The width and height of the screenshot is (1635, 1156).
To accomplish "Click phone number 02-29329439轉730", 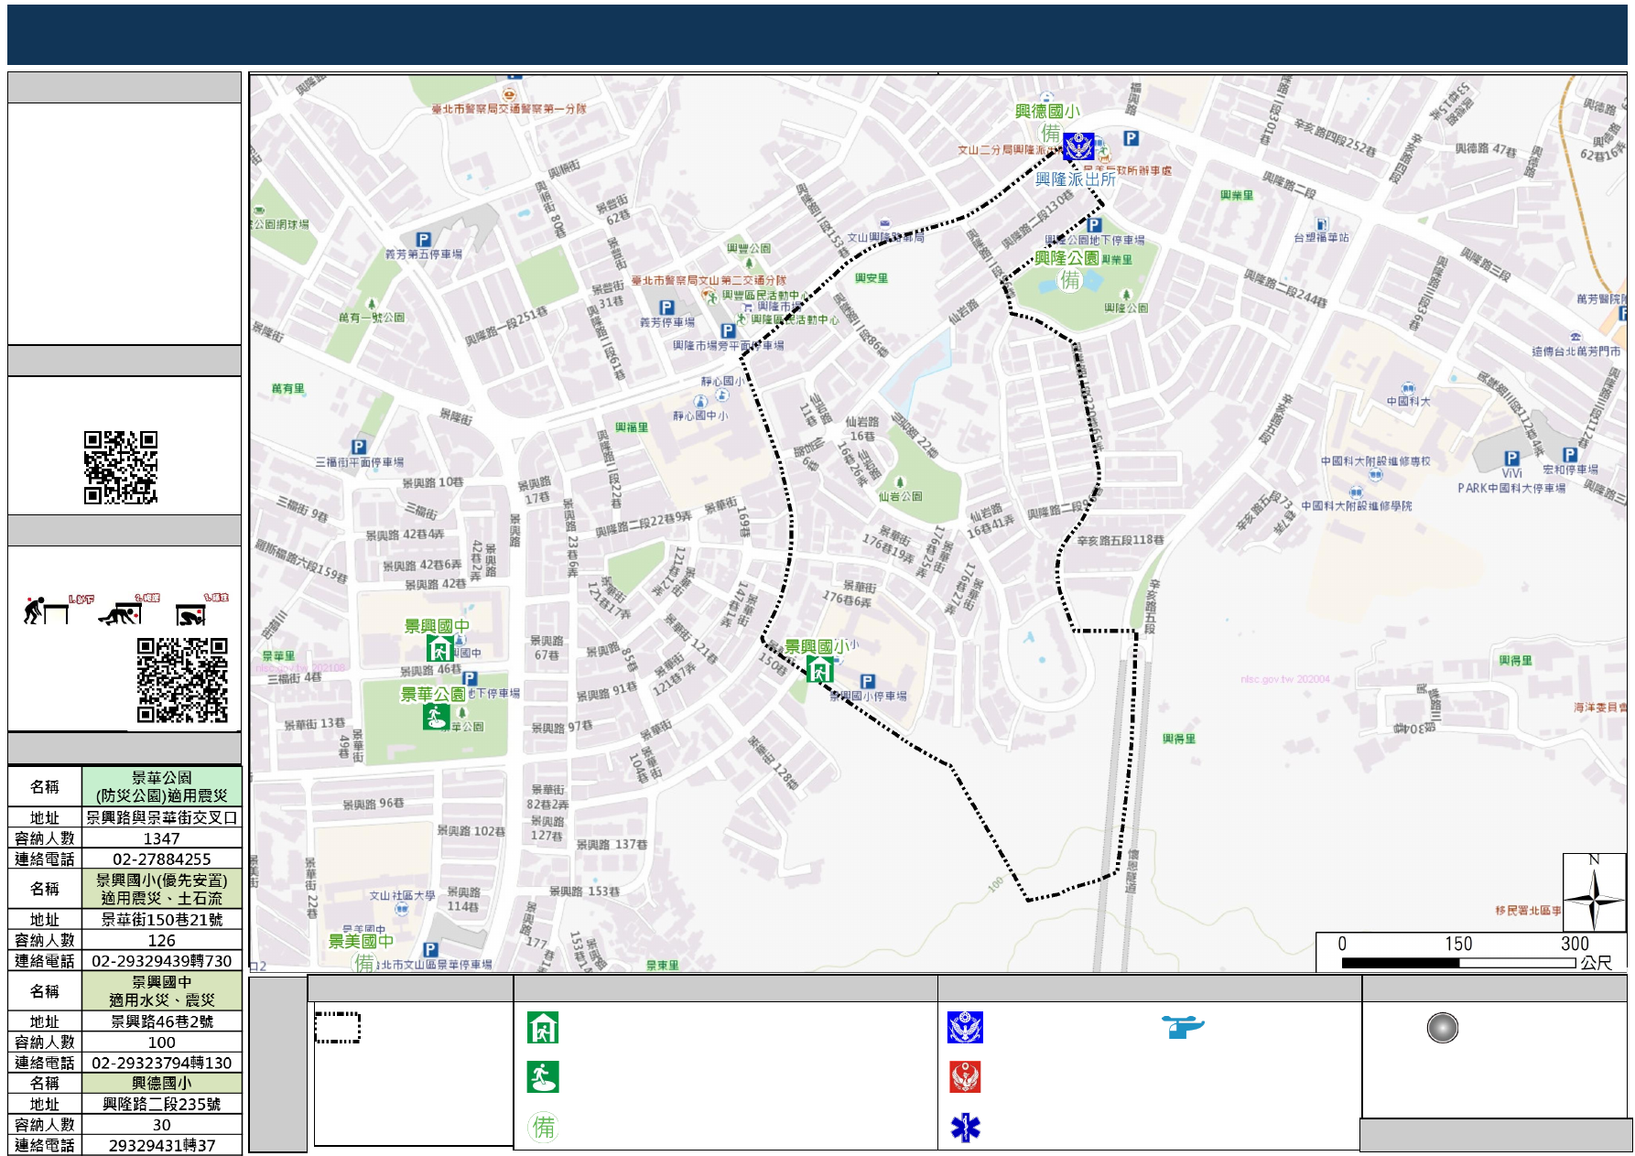I will 162,961.
